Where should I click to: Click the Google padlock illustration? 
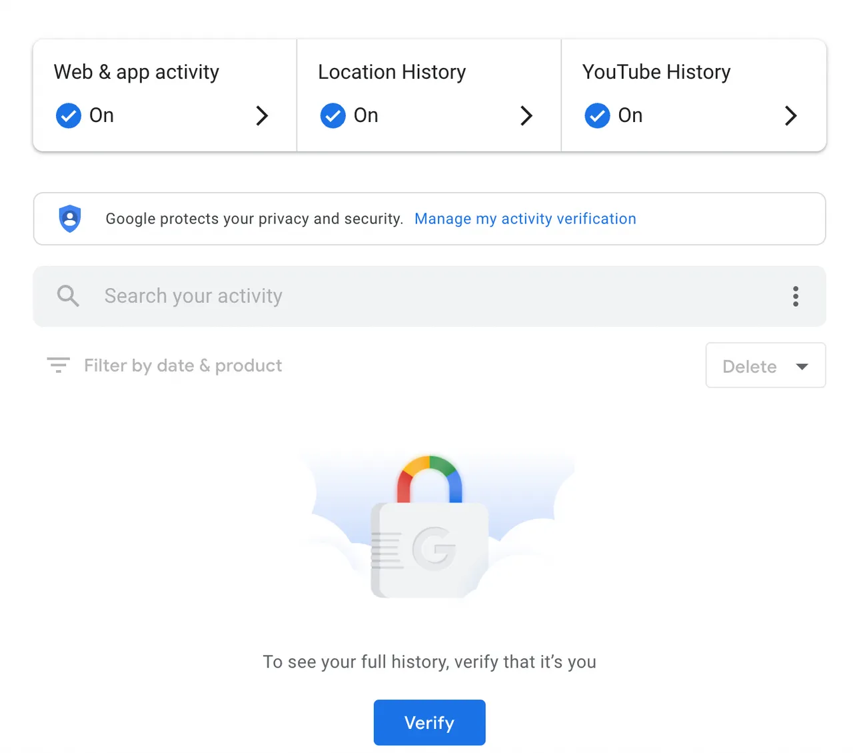430,527
